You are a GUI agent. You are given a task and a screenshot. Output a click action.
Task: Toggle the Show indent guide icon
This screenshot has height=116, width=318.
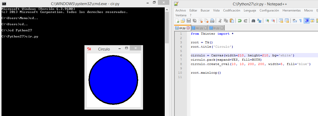[x=306, y=21]
